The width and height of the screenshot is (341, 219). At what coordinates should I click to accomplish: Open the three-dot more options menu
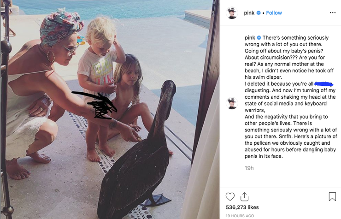click(333, 12)
